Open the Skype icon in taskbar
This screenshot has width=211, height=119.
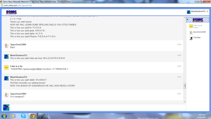coord(23,116)
